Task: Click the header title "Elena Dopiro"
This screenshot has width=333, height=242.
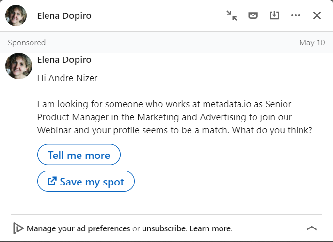Action: click(64, 15)
